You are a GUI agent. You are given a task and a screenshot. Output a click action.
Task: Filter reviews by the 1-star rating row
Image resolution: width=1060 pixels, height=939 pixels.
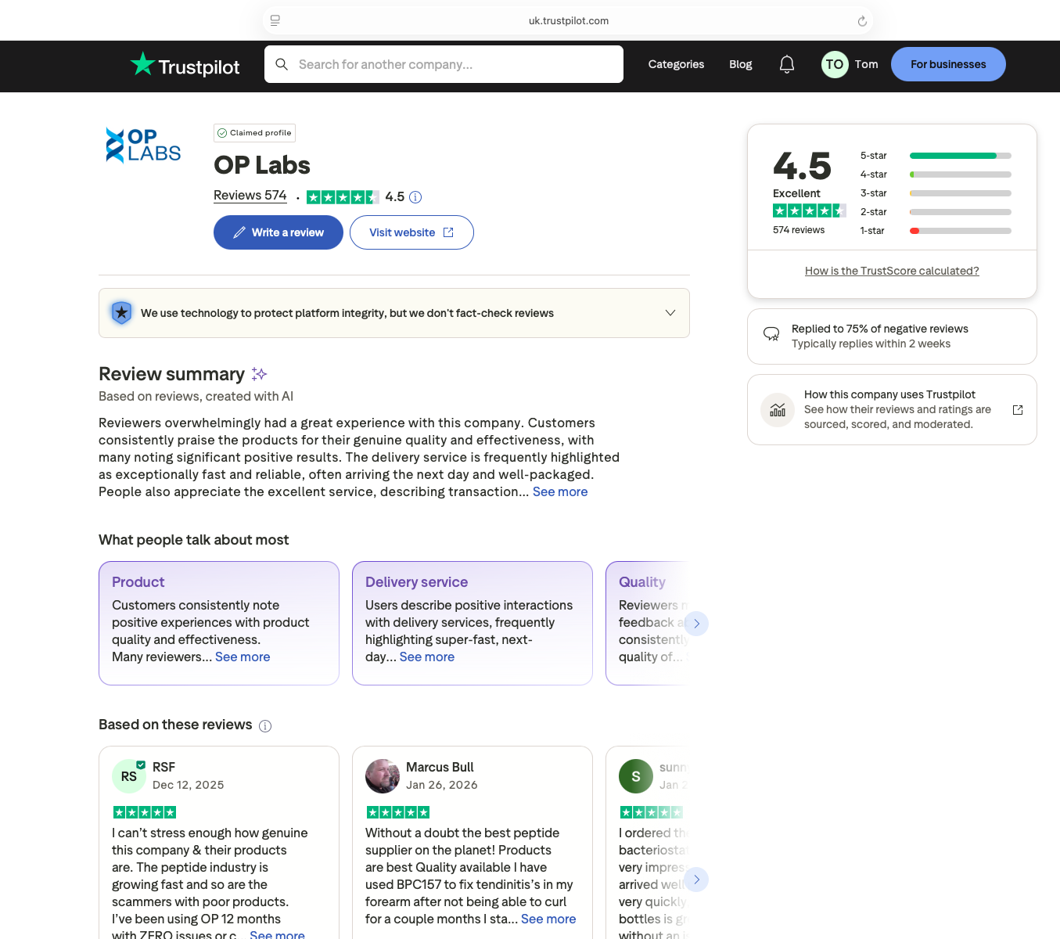pyautogui.click(x=960, y=231)
